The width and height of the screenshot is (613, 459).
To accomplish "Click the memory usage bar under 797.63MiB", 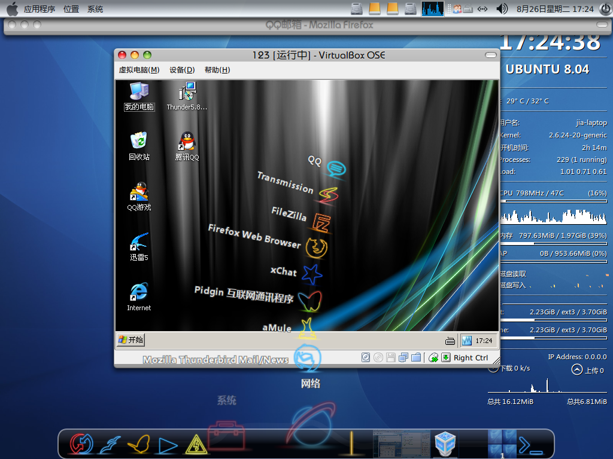I will (554, 244).
